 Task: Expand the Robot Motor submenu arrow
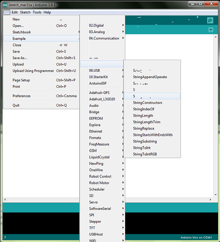(x=123, y=183)
